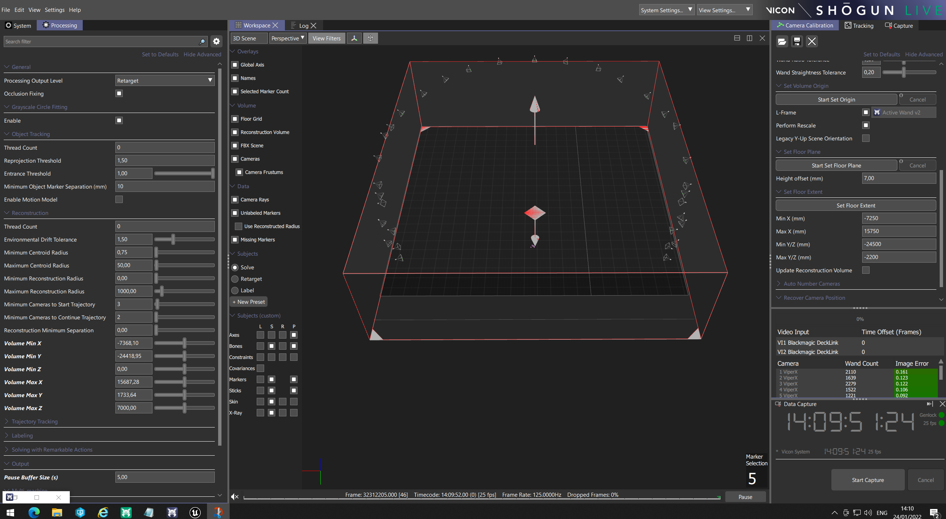Switch to the Tracking tab
The width and height of the screenshot is (946, 519).
pos(859,26)
